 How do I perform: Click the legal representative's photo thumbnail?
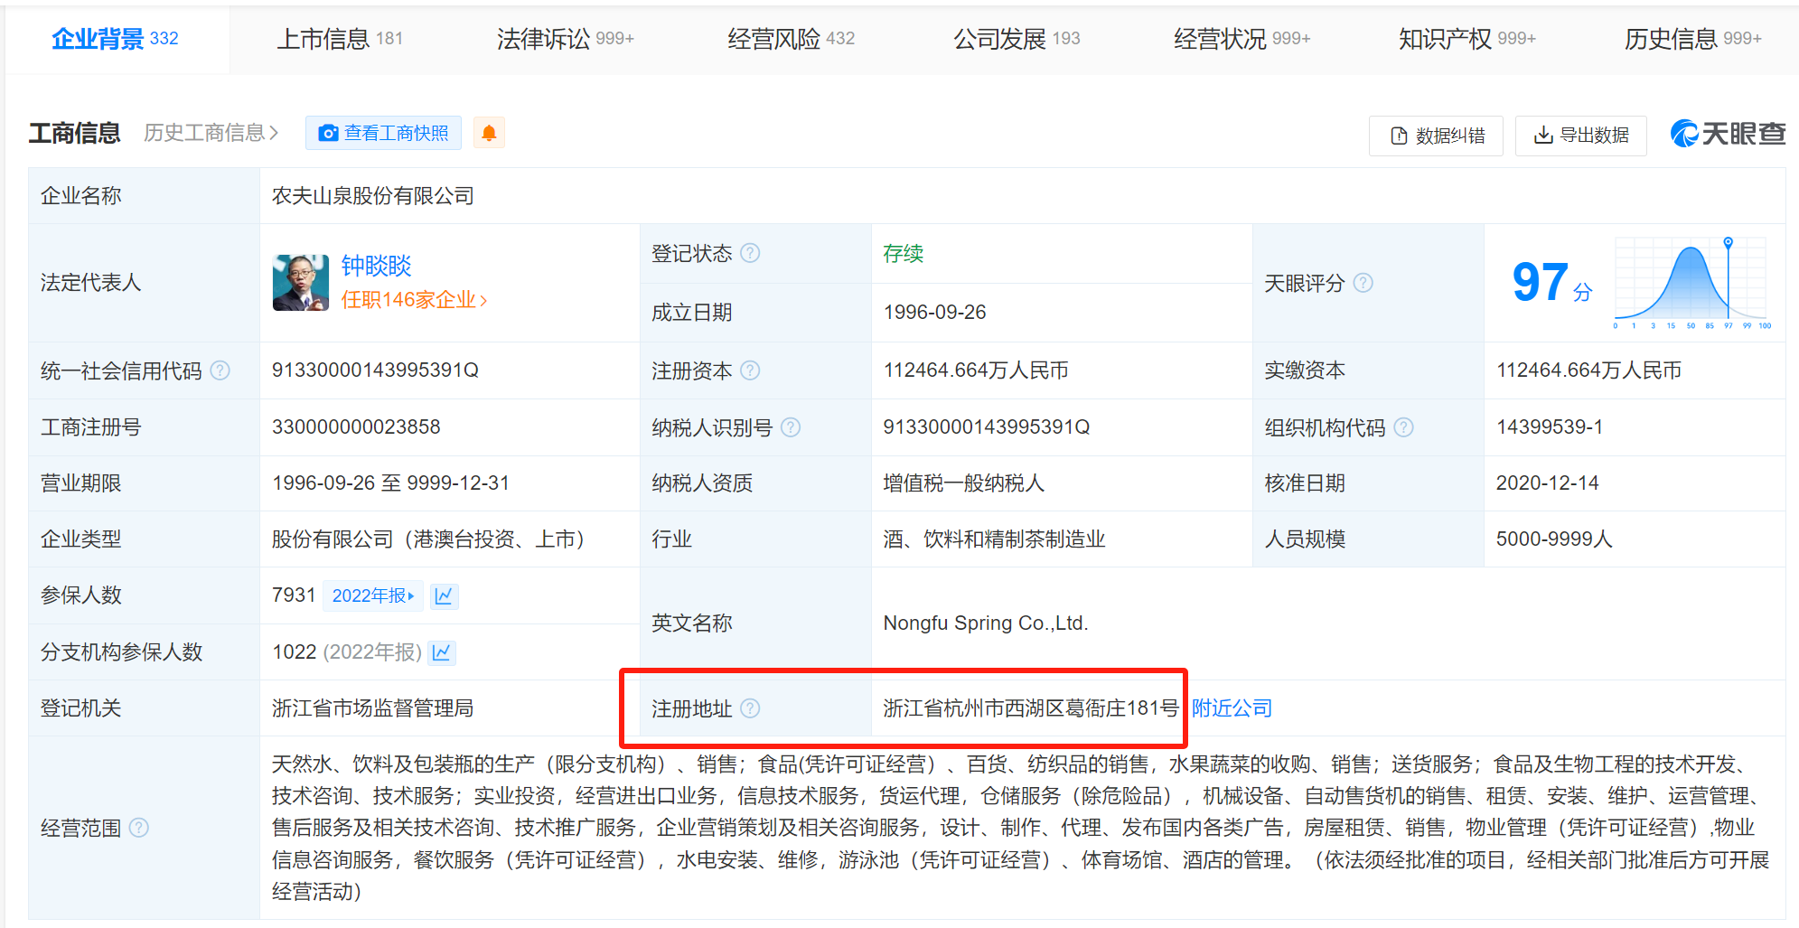pos(301,283)
